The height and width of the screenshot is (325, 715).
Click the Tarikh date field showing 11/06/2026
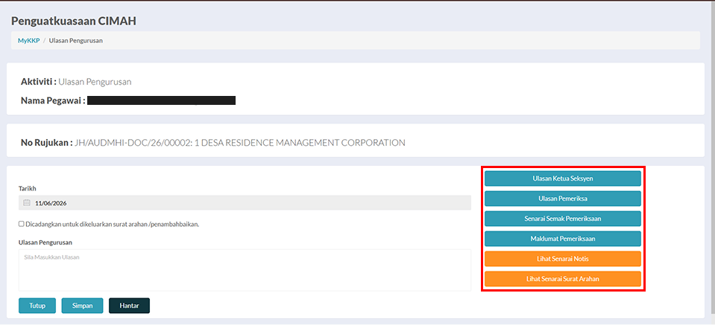245,203
